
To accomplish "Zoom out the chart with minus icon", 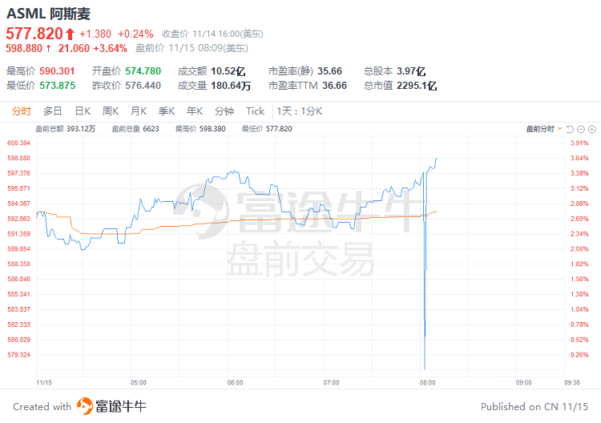I will tap(581, 129).
